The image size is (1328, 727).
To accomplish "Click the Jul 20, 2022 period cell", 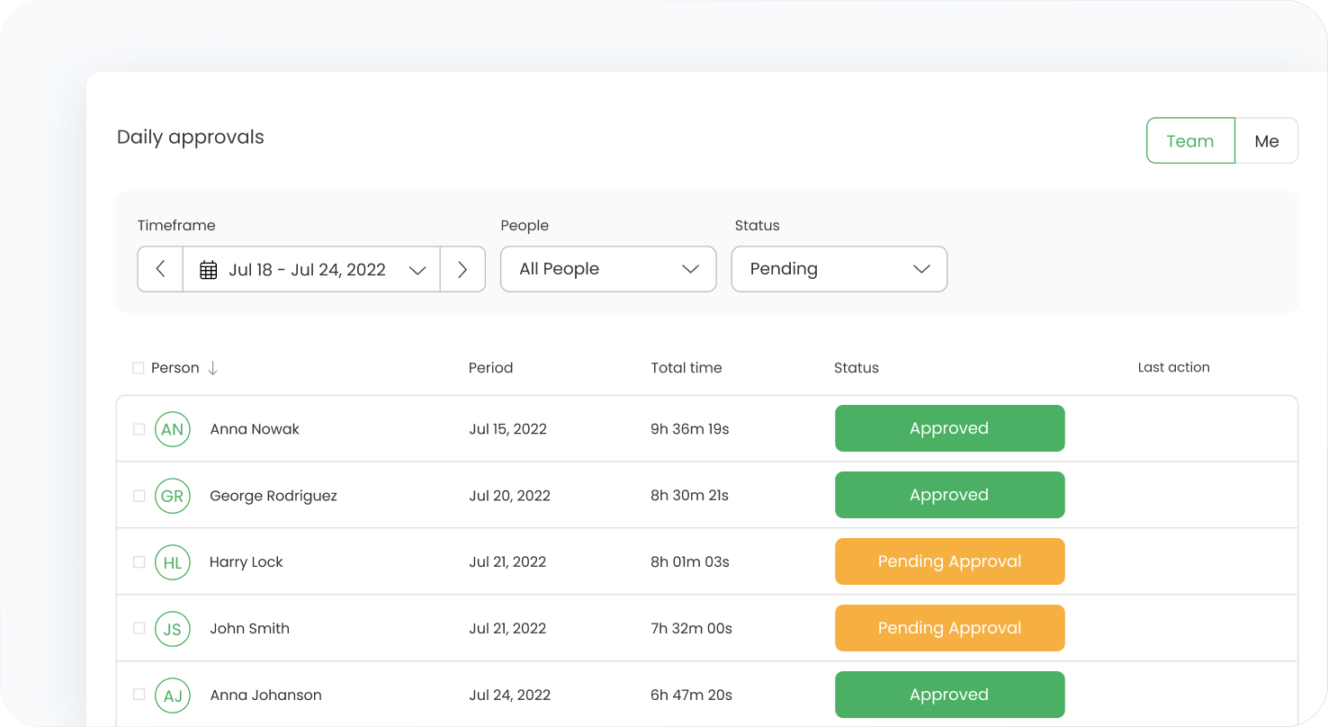I will click(x=510, y=496).
